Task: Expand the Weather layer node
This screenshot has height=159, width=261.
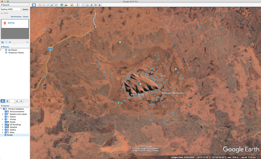Action: 3,127
